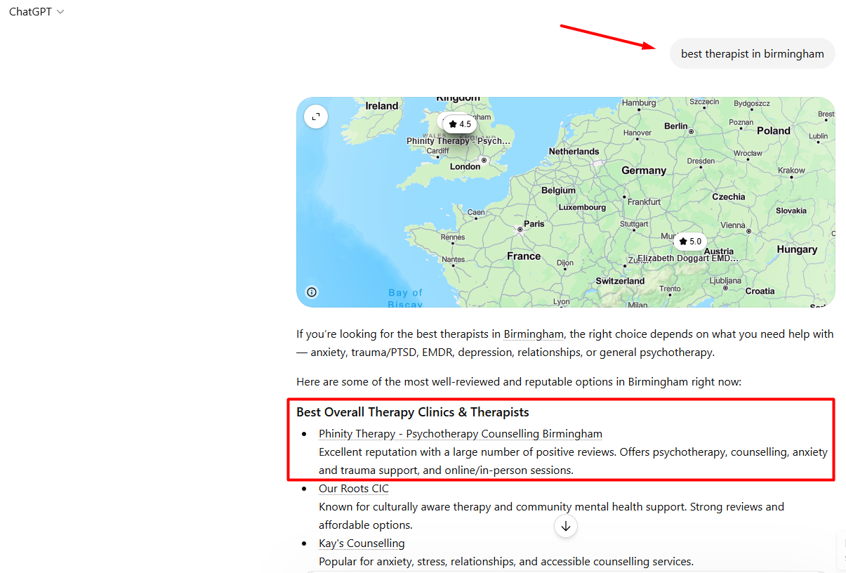
Task: Click London label on the map
Action: pos(465,166)
